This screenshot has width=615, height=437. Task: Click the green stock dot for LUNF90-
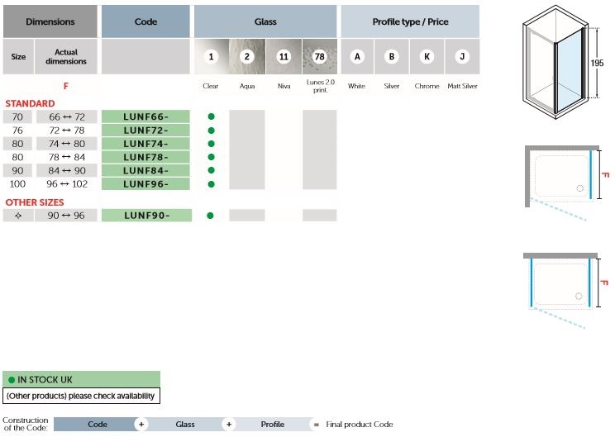point(210,216)
